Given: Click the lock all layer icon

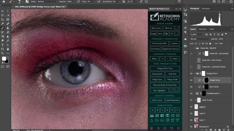Looking at the screenshot, I should 210,44.
